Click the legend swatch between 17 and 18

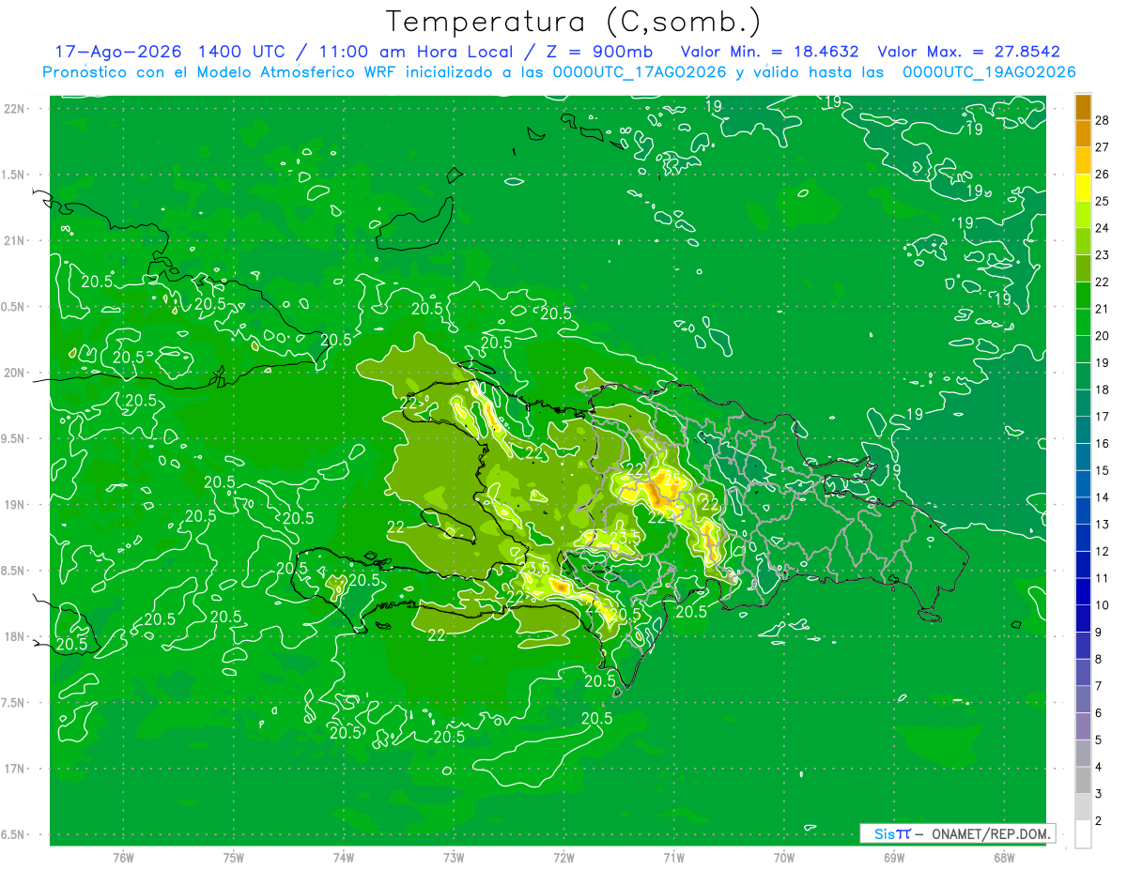coord(1083,404)
